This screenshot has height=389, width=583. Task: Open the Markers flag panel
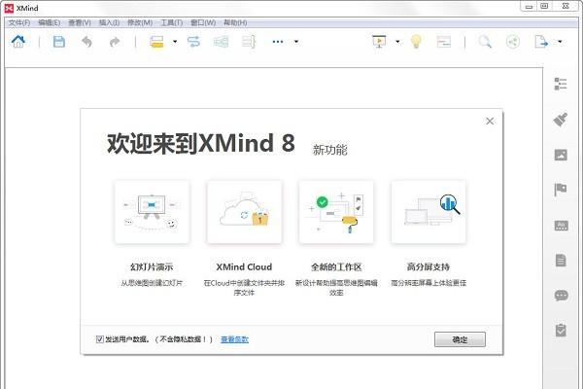561,190
